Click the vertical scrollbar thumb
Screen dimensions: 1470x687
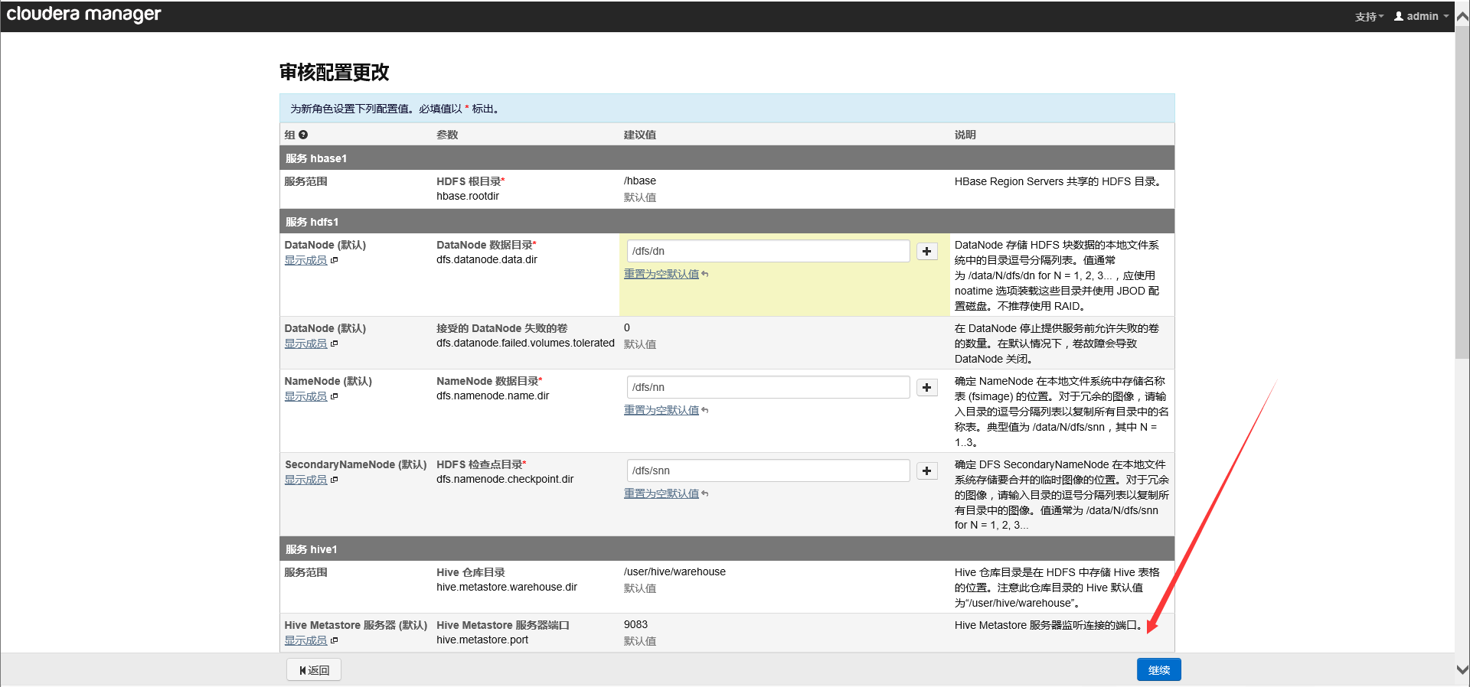click(1462, 191)
